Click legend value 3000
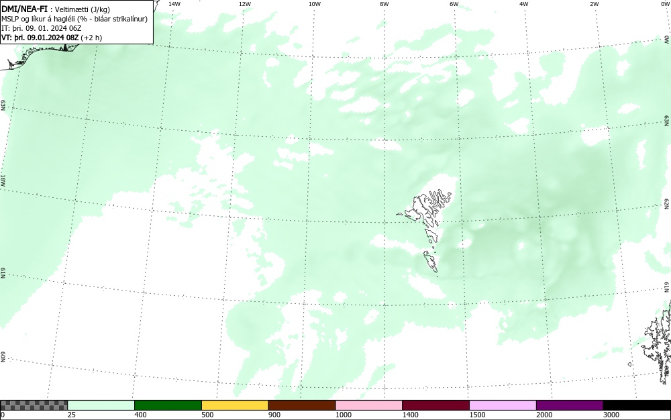This screenshot has width=671, height=420. tap(611, 415)
